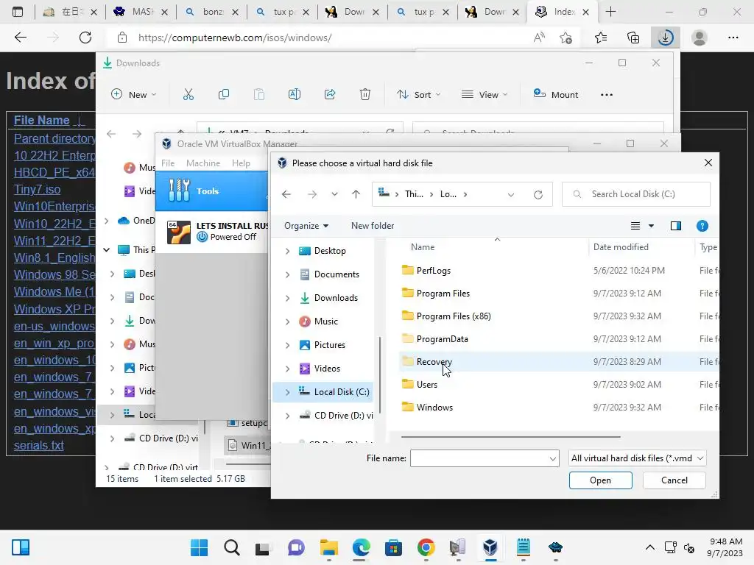Expand Local Disk (C:) tree node in dialog

point(288,392)
